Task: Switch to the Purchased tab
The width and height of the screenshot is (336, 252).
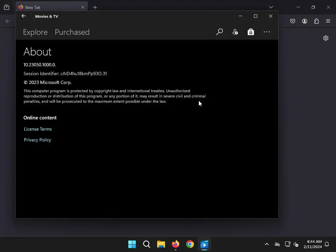Action: point(72,32)
